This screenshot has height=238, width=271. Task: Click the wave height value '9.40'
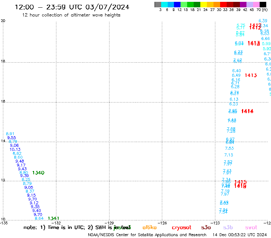tap(37, 211)
